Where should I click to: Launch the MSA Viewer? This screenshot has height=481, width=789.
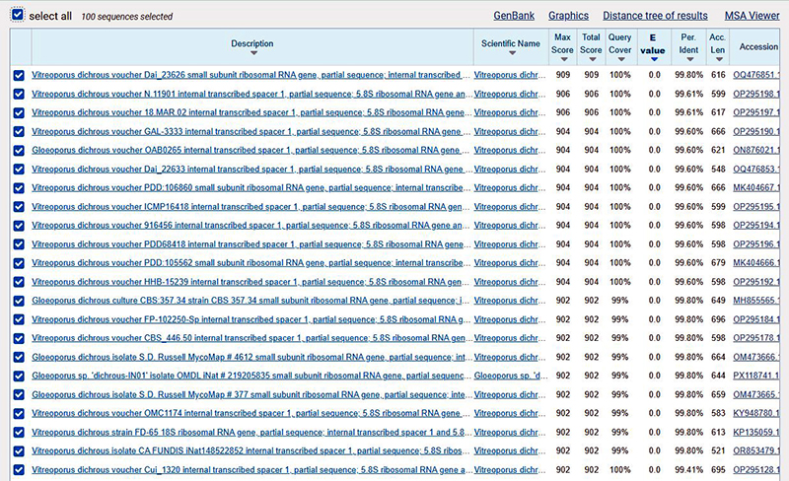coord(752,16)
